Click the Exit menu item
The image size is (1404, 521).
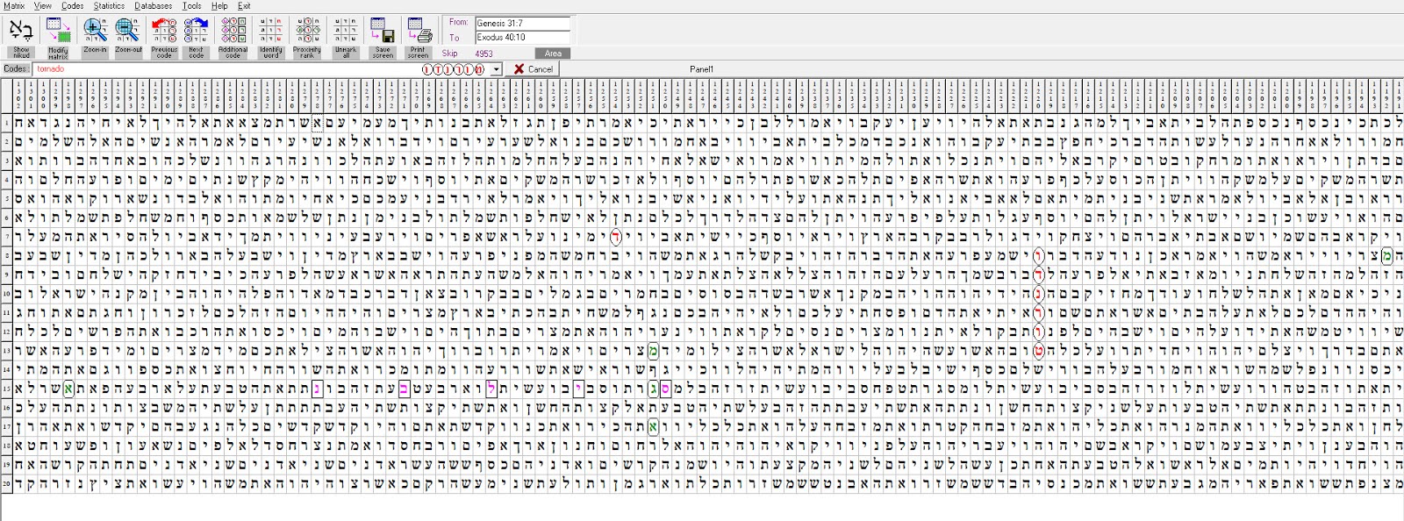(244, 6)
